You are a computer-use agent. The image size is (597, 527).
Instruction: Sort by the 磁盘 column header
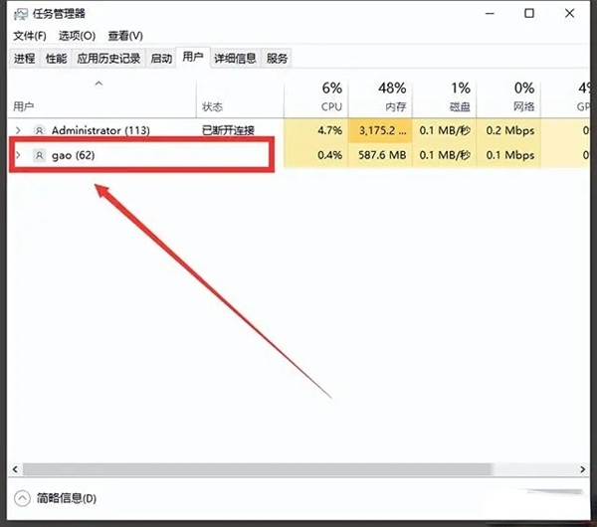tap(444, 98)
